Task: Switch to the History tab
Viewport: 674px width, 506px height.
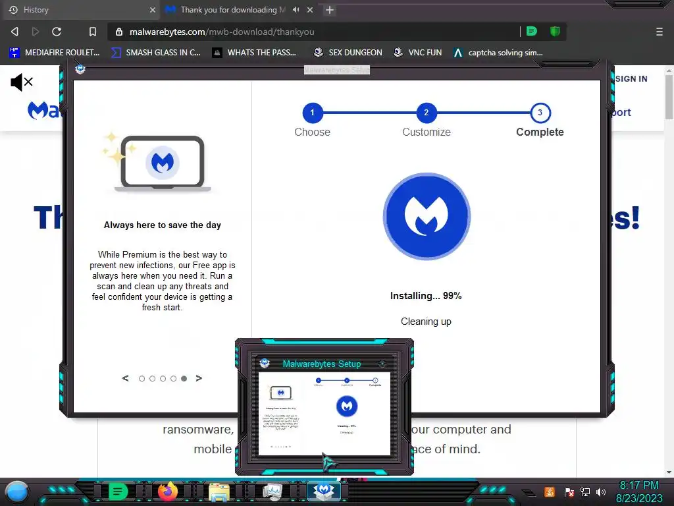Action: click(x=82, y=10)
